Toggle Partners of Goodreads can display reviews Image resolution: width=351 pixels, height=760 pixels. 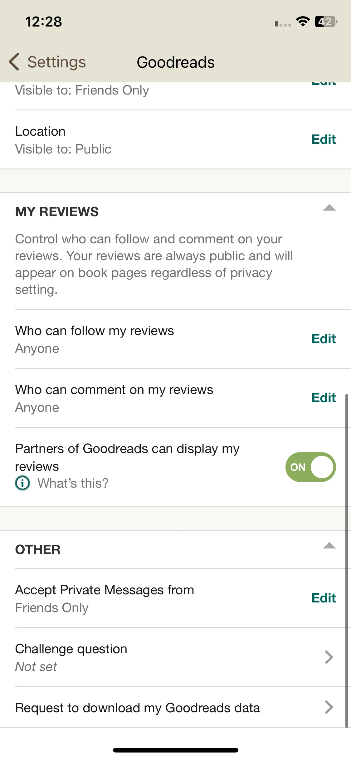pyautogui.click(x=310, y=467)
